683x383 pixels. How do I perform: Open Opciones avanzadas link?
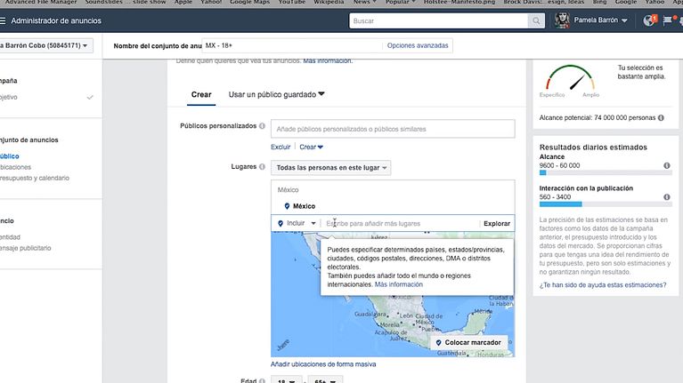coord(418,45)
